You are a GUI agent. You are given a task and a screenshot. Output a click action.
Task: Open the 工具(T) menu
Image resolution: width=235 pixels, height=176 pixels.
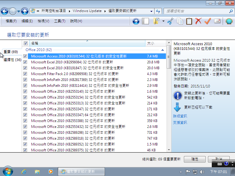tap(60, 21)
